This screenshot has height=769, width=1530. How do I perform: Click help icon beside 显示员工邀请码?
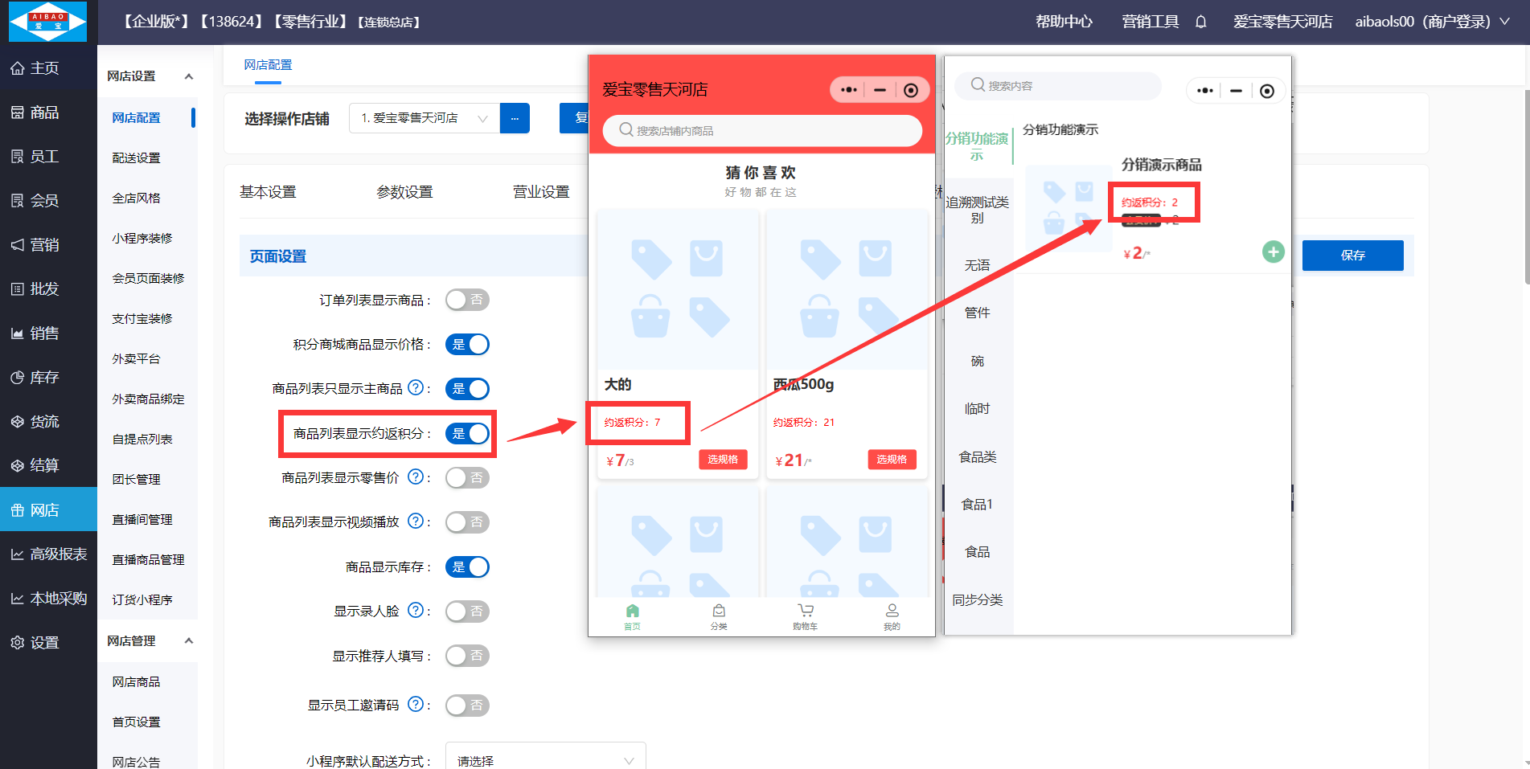(x=416, y=705)
